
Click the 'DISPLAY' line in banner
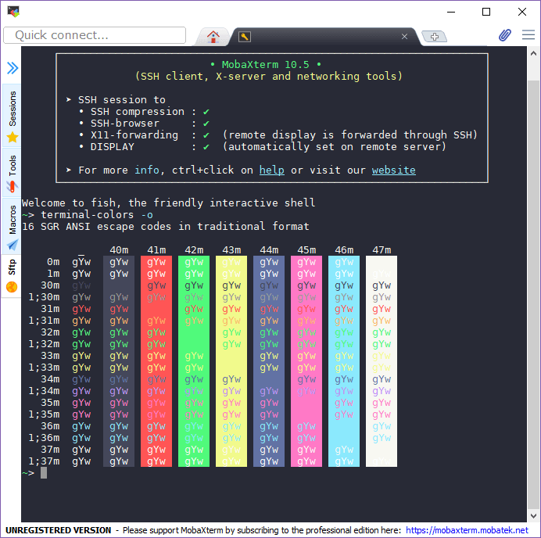pyautogui.click(x=263, y=147)
